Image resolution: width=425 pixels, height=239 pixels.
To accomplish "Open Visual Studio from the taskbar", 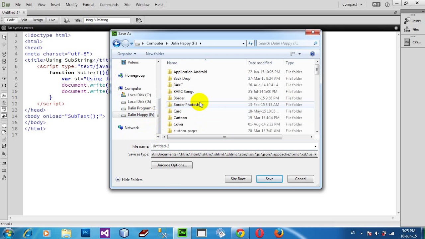I will pyautogui.click(x=105, y=233).
